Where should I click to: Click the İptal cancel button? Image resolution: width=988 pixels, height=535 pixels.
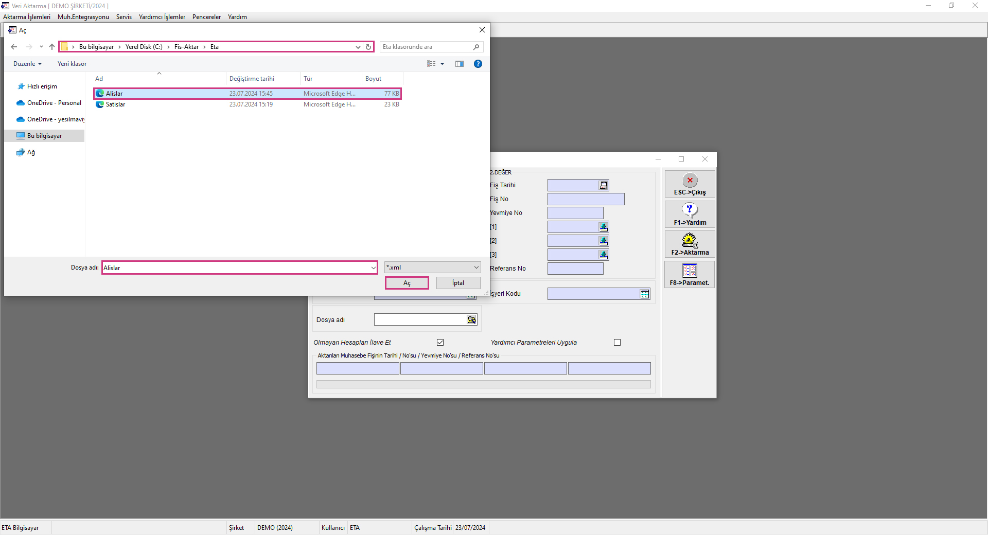click(x=458, y=283)
